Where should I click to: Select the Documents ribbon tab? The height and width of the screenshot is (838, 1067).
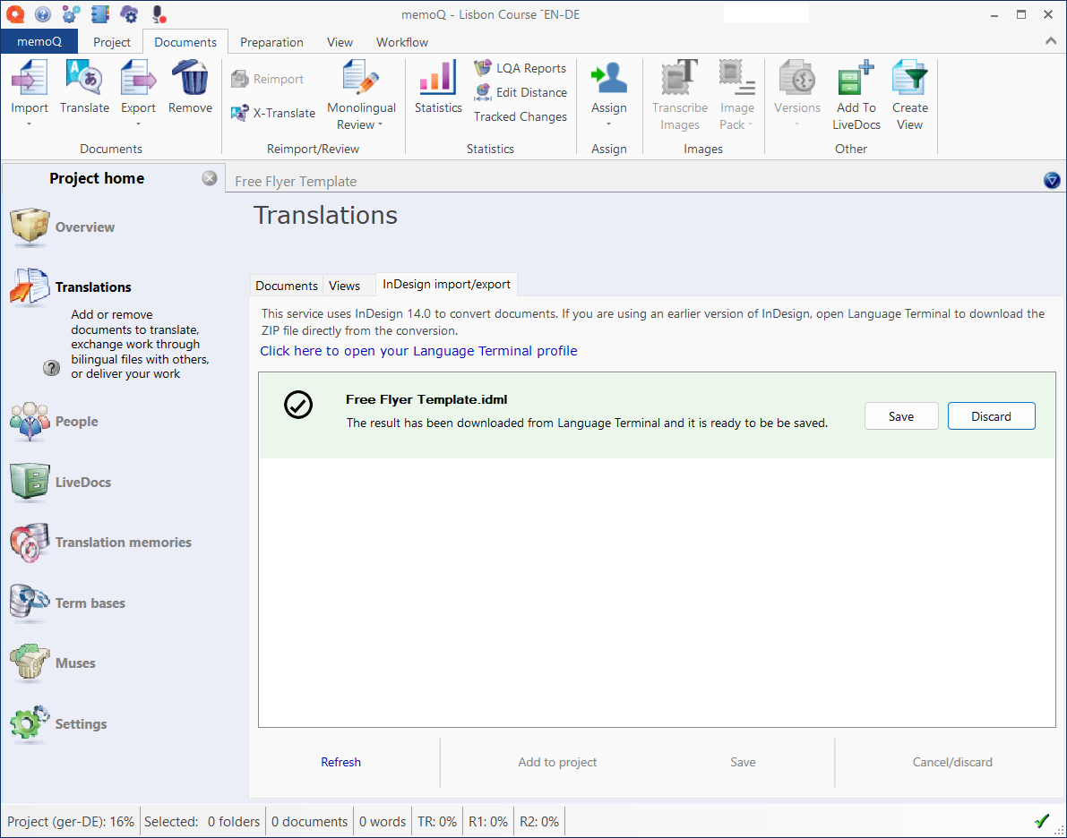tap(185, 42)
